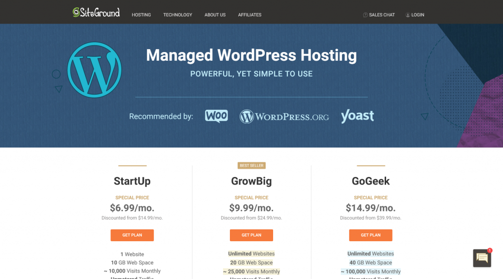Open the Technology menu
This screenshot has width=503, height=279.
click(x=178, y=15)
